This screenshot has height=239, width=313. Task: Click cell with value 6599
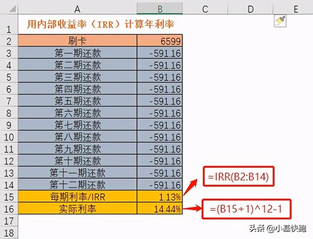[x=160, y=41]
